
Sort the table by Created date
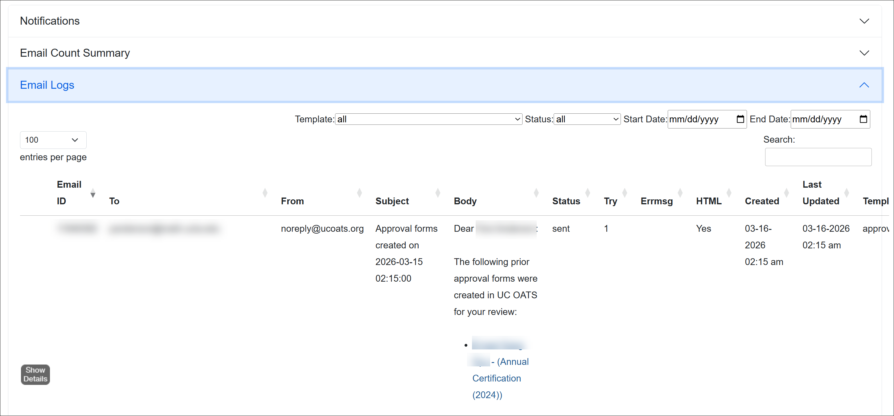(787, 193)
